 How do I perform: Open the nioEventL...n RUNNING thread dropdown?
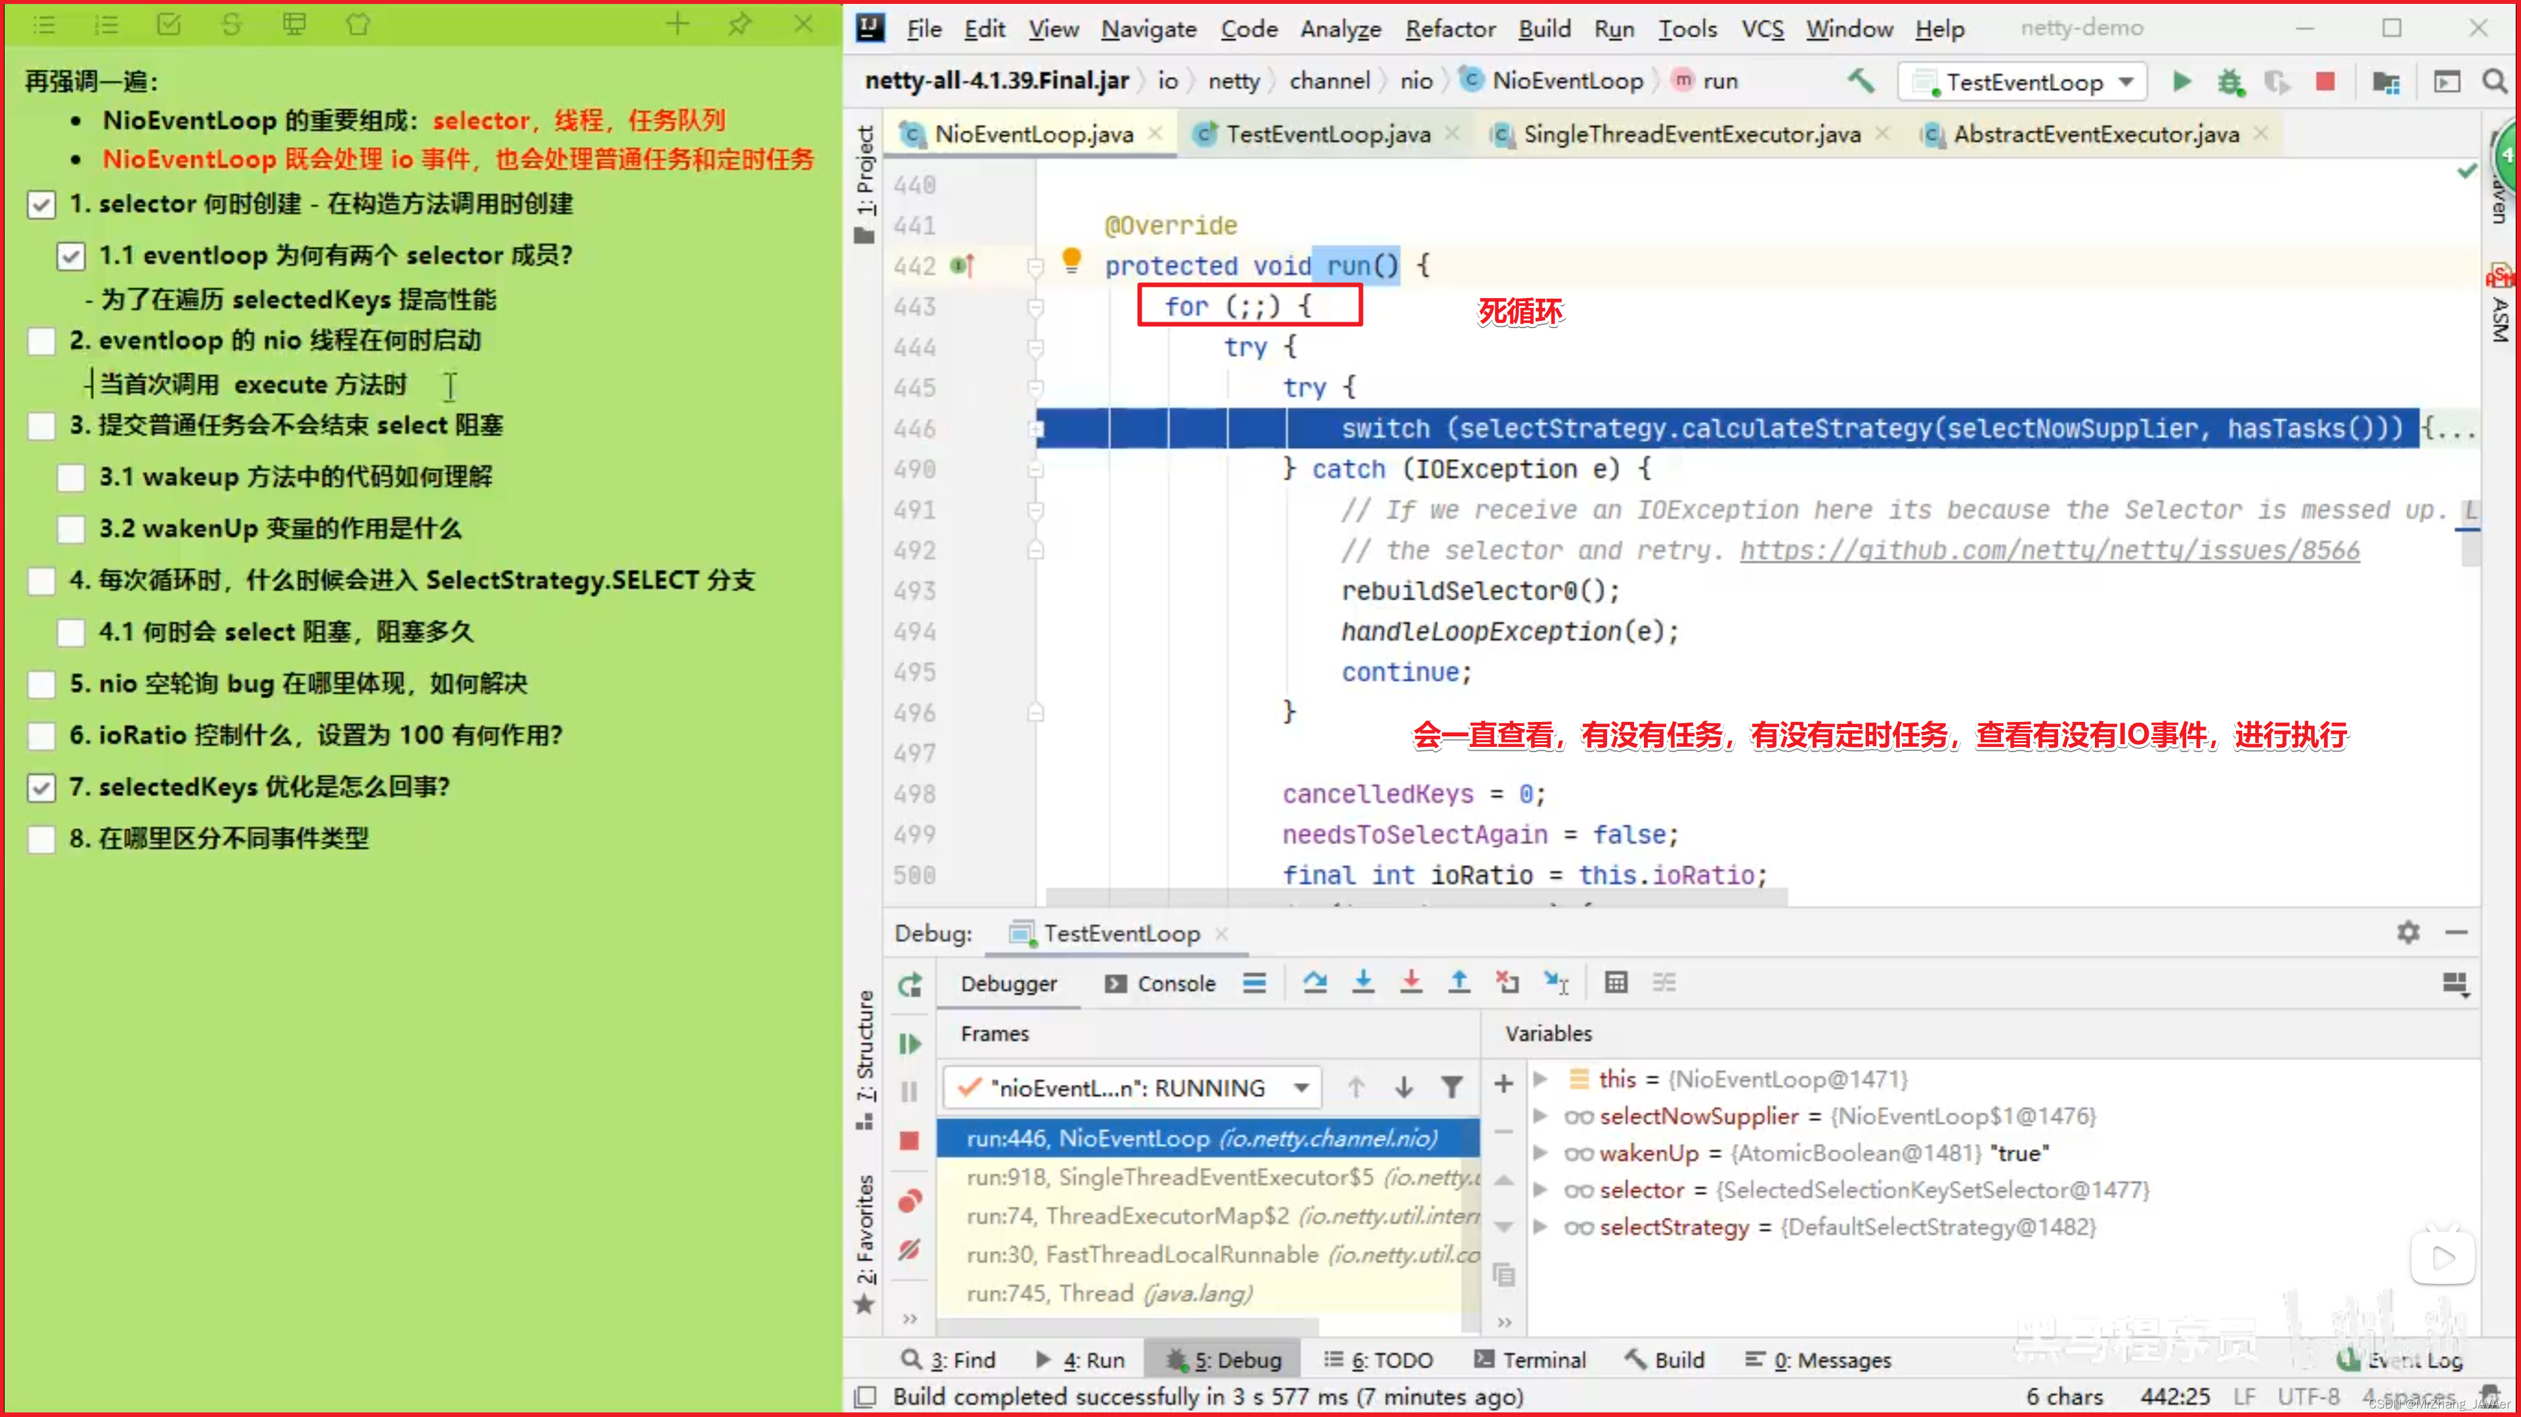tap(1132, 1088)
